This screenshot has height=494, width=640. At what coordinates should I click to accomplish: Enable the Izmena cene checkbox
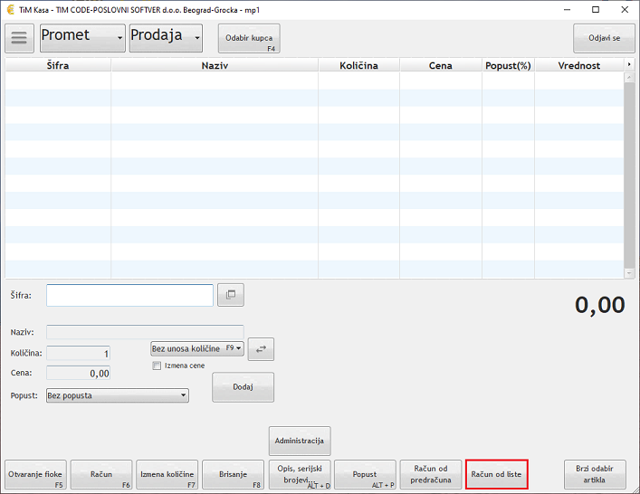pyautogui.click(x=157, y=366)
